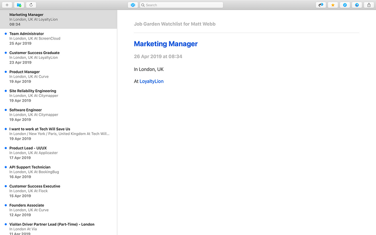
Task: Follow the LoyaltyLion company link
Action: pos(151,81)
